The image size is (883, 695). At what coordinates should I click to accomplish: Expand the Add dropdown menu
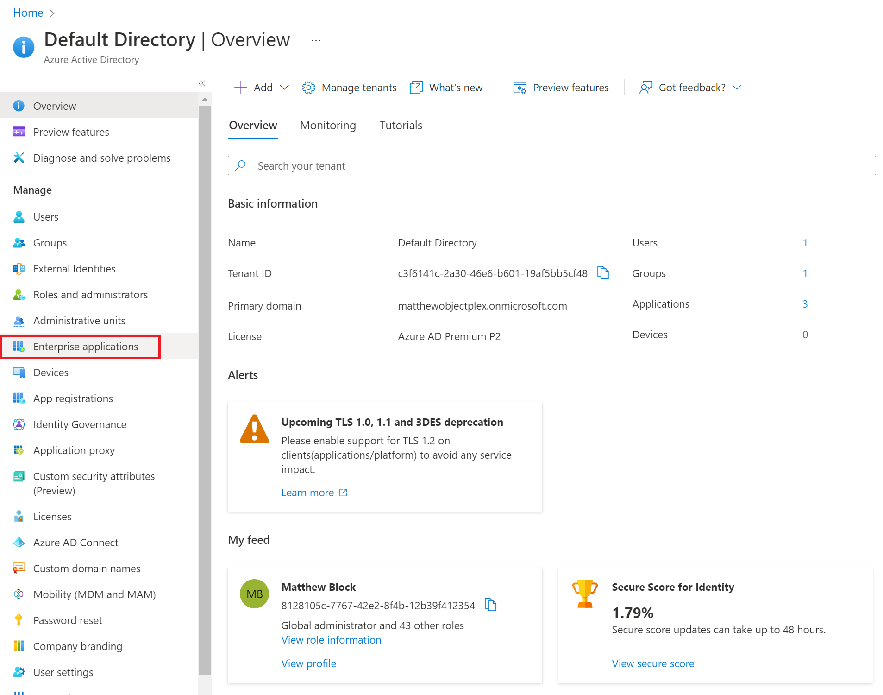click(x=285, y=88)
